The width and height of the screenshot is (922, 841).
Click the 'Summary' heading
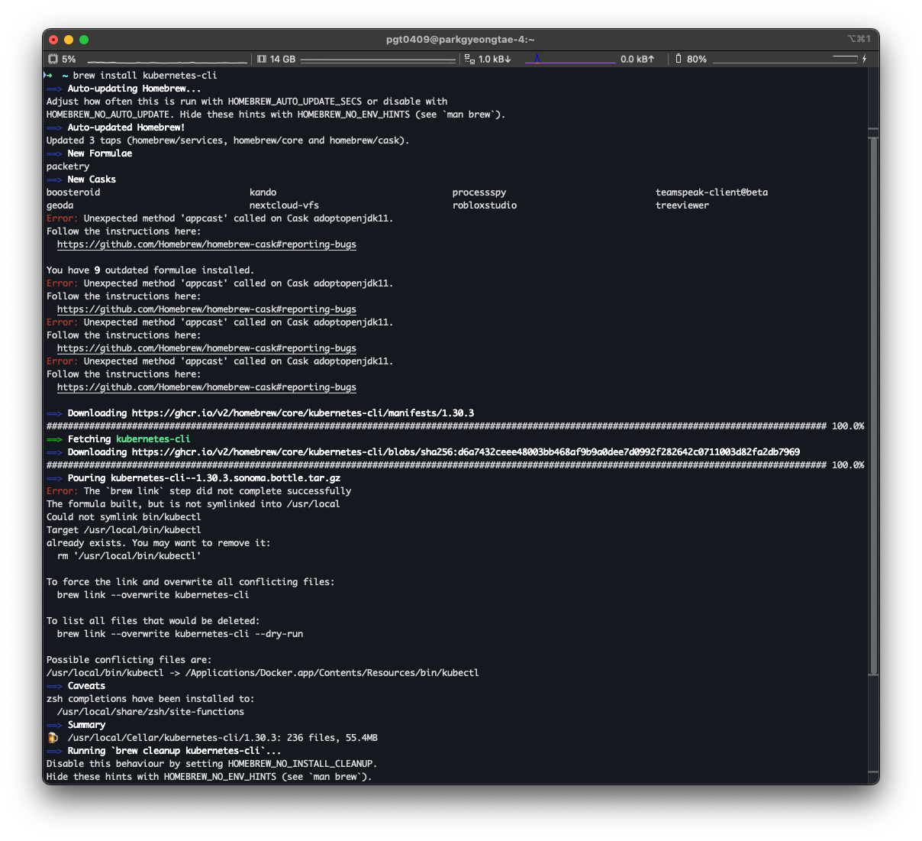tap(86, 725)
